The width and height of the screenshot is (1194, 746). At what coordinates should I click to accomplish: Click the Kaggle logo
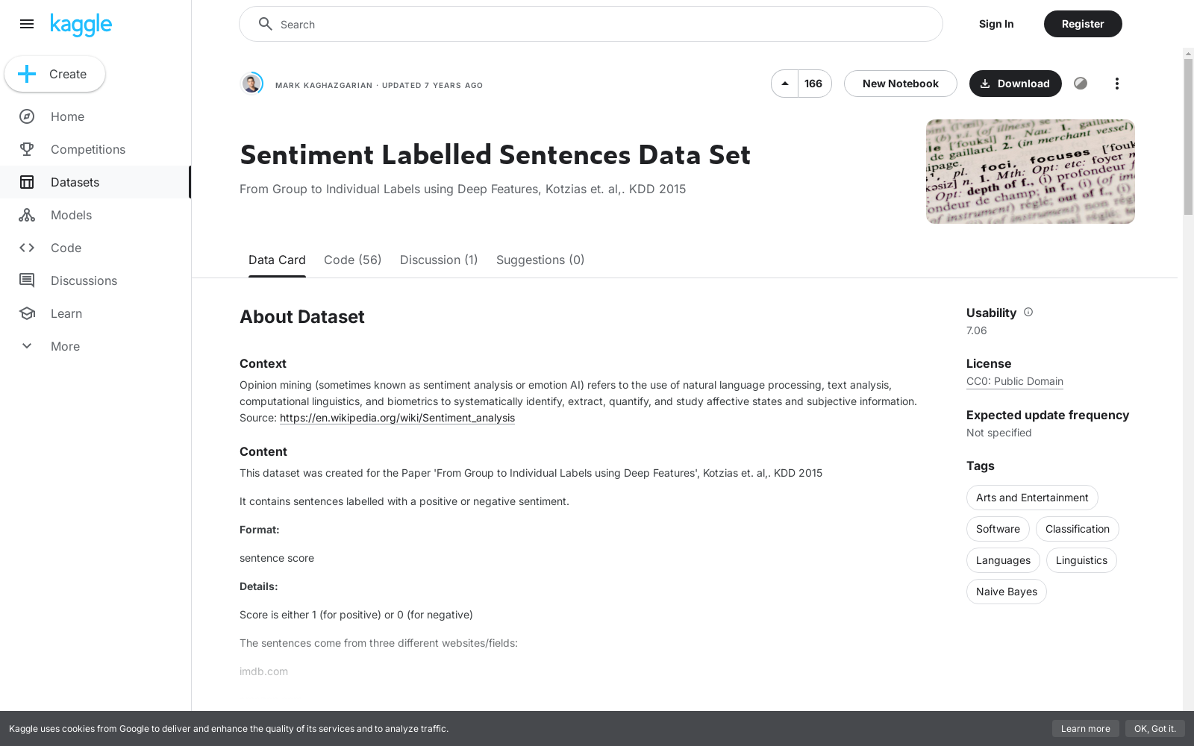(x=81, y=25)
